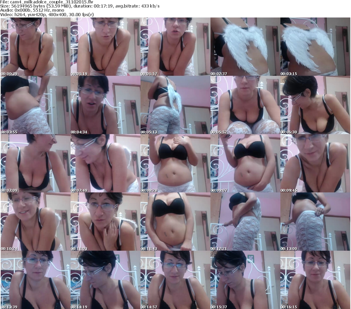Click the 'File:' name line in the header

coord(47,2)
